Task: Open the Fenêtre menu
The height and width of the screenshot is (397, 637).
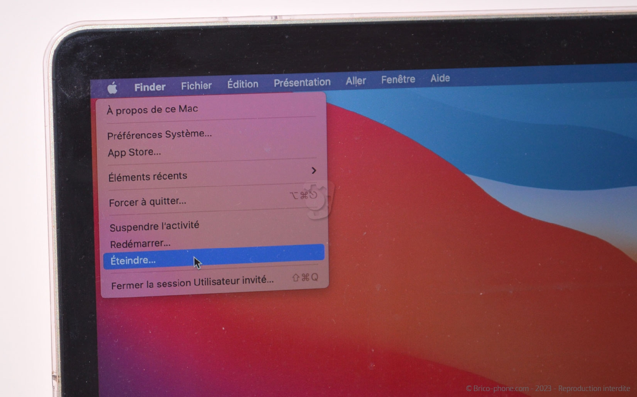Action: point(398,79)
